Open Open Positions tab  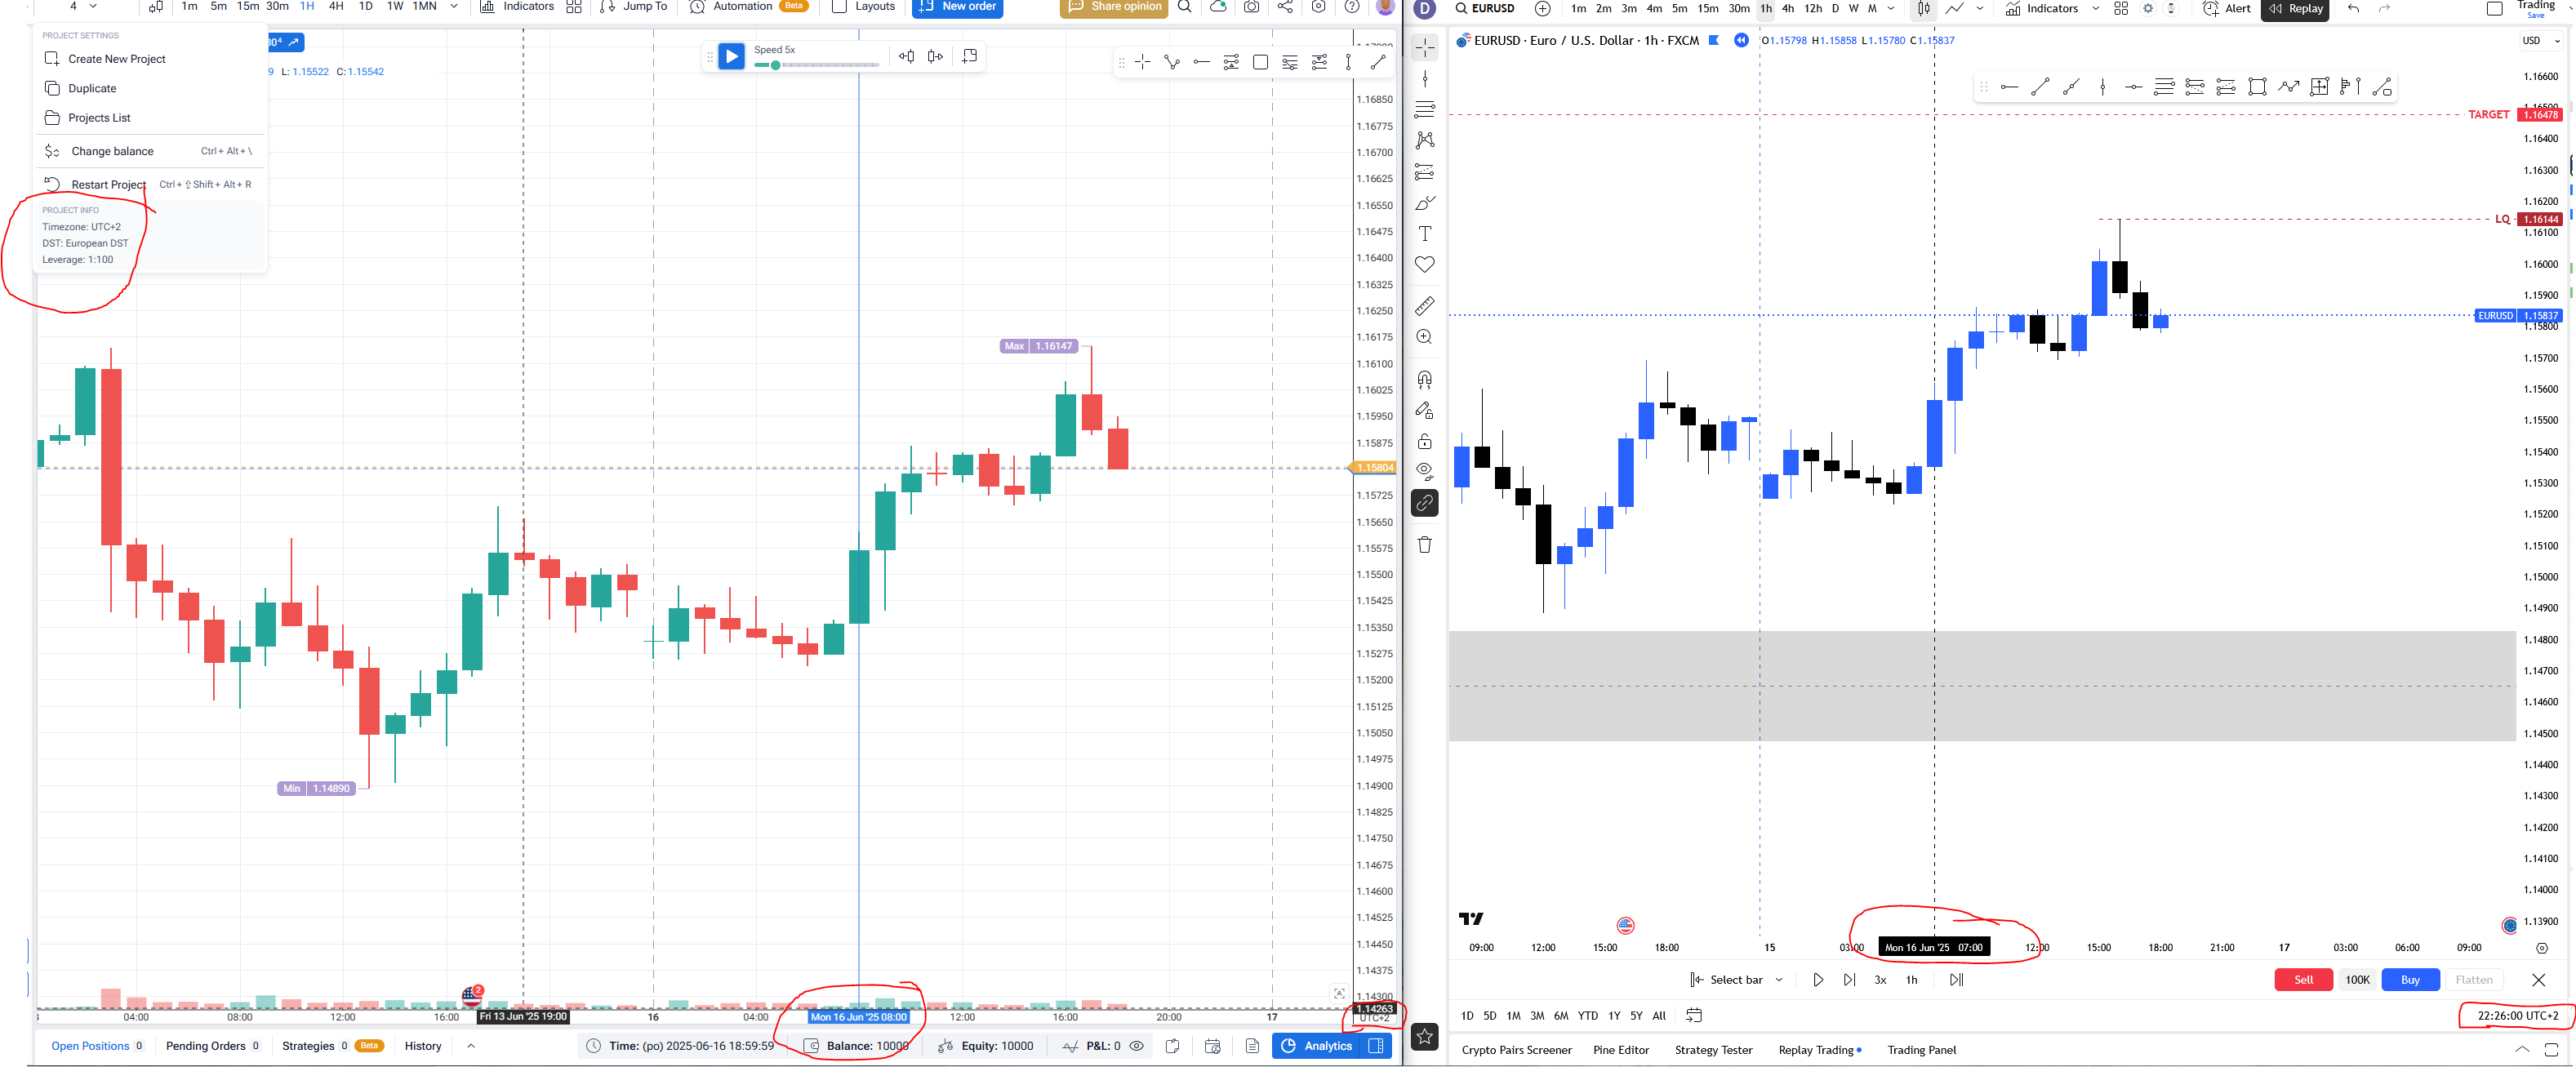click(97, 1046)
